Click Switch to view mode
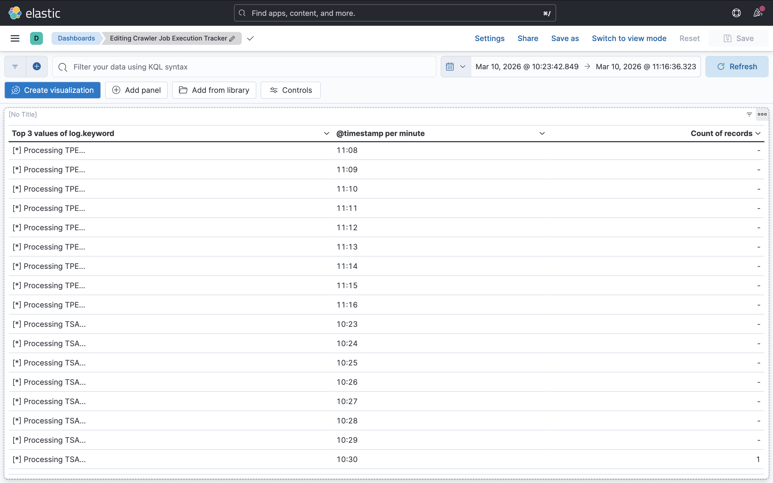 point(629,38)
